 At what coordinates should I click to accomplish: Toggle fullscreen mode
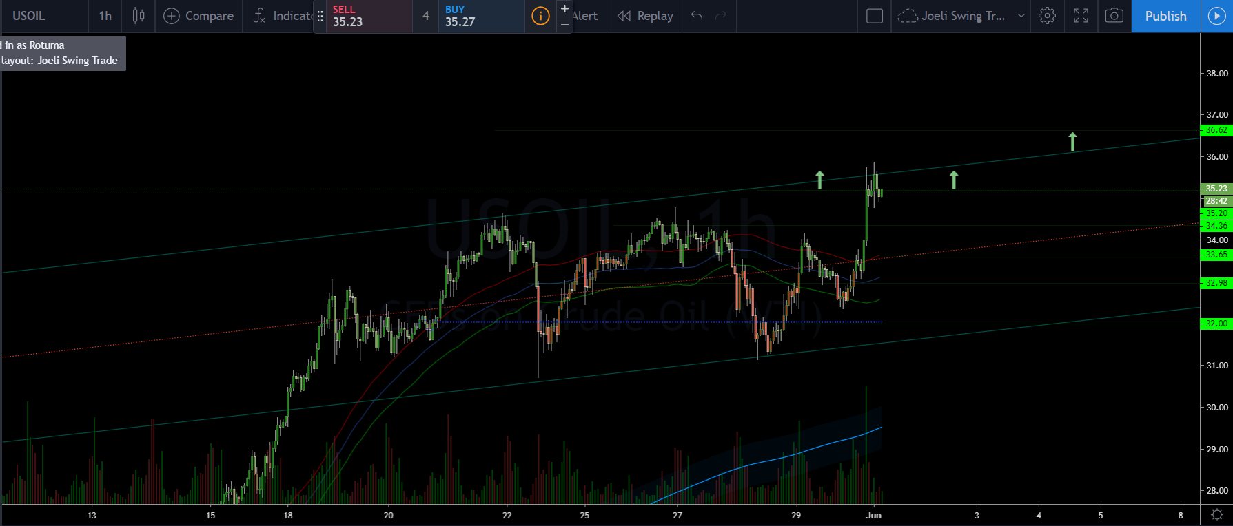(x=1081, y=16)
